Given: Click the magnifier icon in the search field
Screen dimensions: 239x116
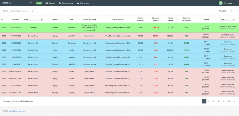Looking at the screenshot, I should tap(33, 11).
